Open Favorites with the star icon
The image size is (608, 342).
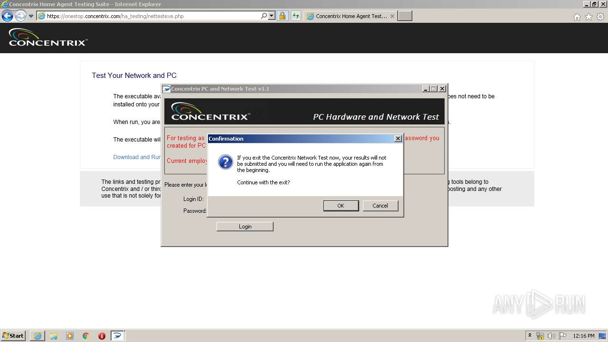589,17
